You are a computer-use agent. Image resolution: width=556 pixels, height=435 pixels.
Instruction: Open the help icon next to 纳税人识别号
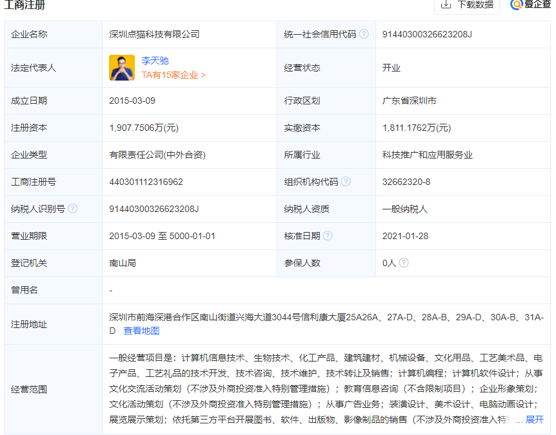pyautogui.click(x=73, y=209)
